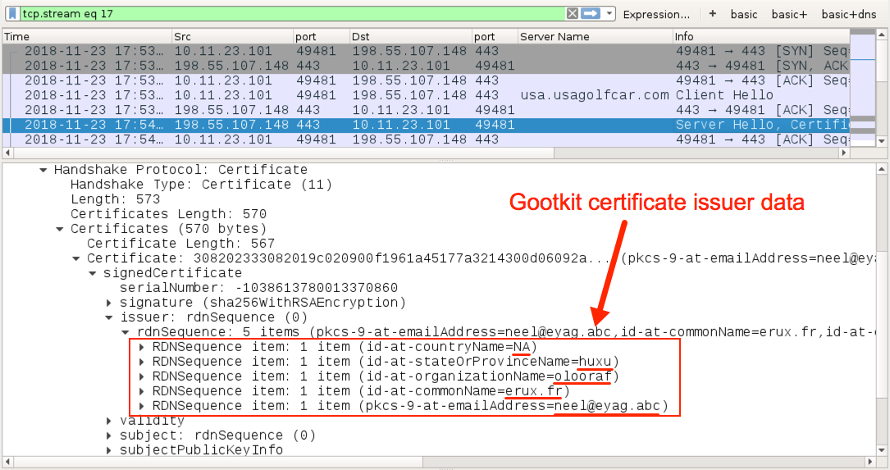Expand stateOrProvinceName=huxu RDNSequence item
Viewport: 890px width, 470px height.
click(141, 362)
